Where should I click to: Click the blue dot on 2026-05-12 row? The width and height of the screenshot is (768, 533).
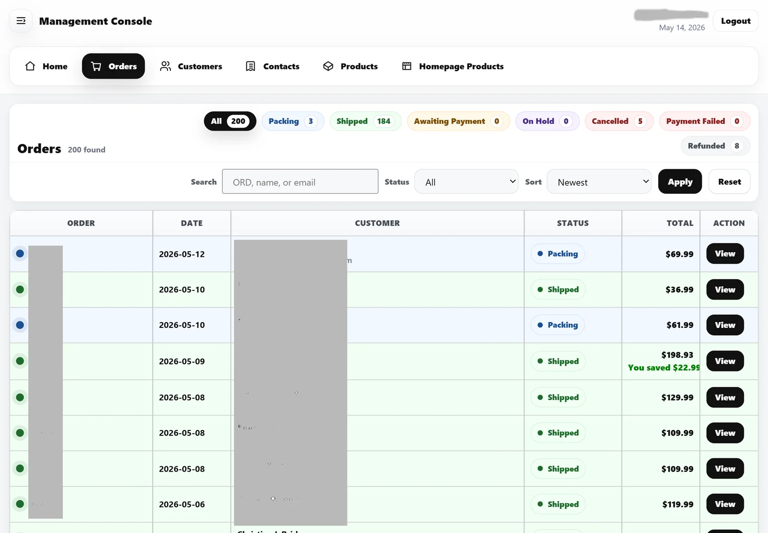click(20, 254)
